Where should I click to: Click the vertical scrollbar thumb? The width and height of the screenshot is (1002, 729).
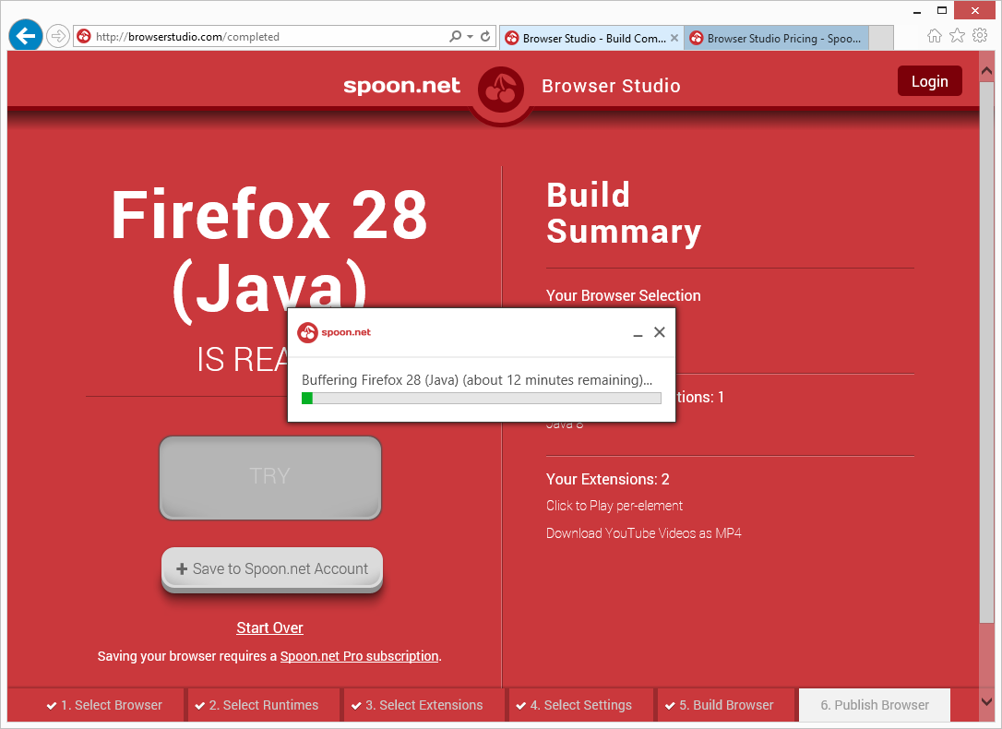pos(986,352)
